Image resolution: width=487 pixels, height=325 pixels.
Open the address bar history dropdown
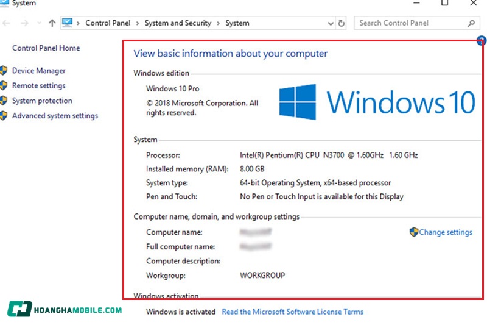tap(331, 23)
